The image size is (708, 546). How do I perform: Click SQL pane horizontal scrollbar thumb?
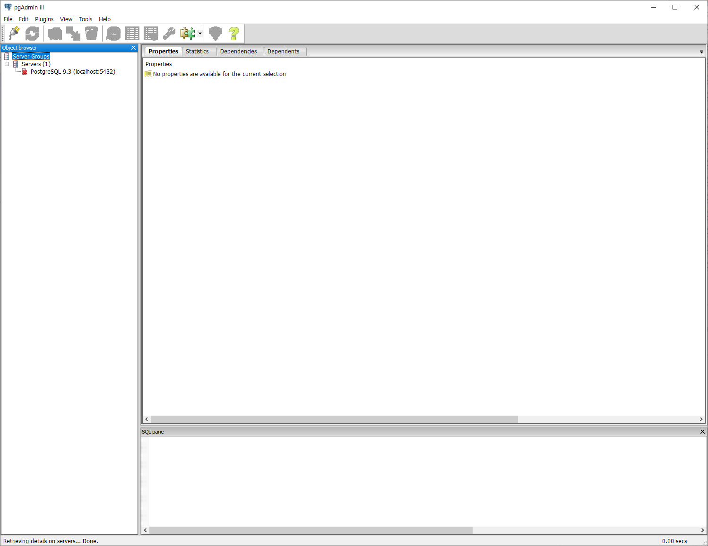311,530
